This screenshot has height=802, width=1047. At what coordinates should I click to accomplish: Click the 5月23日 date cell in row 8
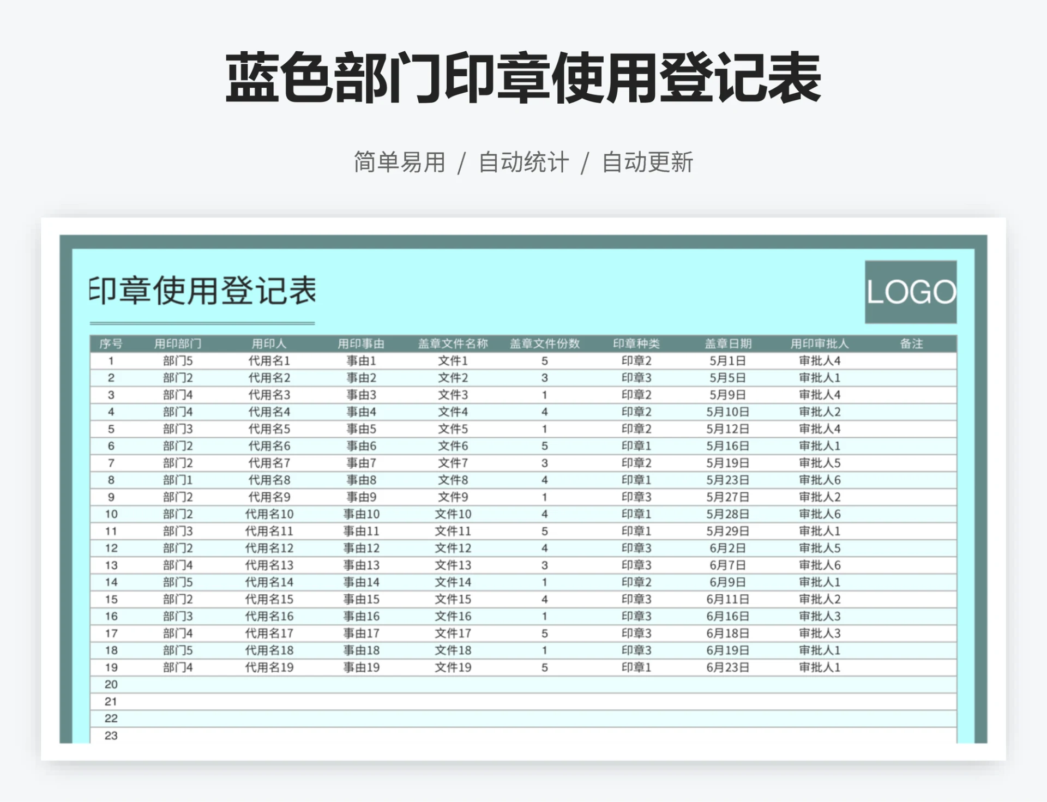pos(729,480)
